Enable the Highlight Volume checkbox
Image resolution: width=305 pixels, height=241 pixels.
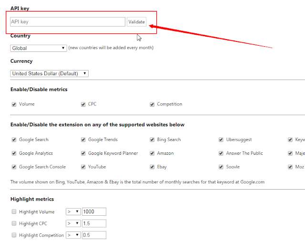tap(14, 211)
